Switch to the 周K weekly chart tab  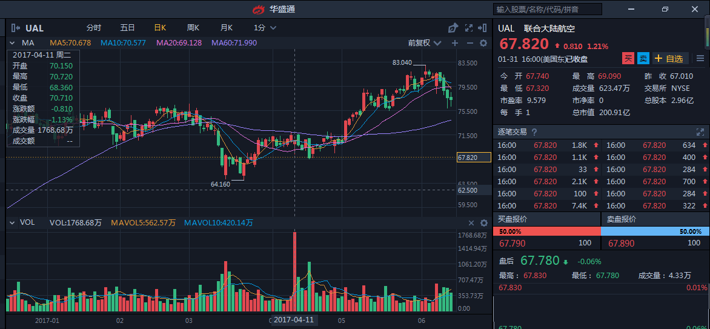point(193,28)
